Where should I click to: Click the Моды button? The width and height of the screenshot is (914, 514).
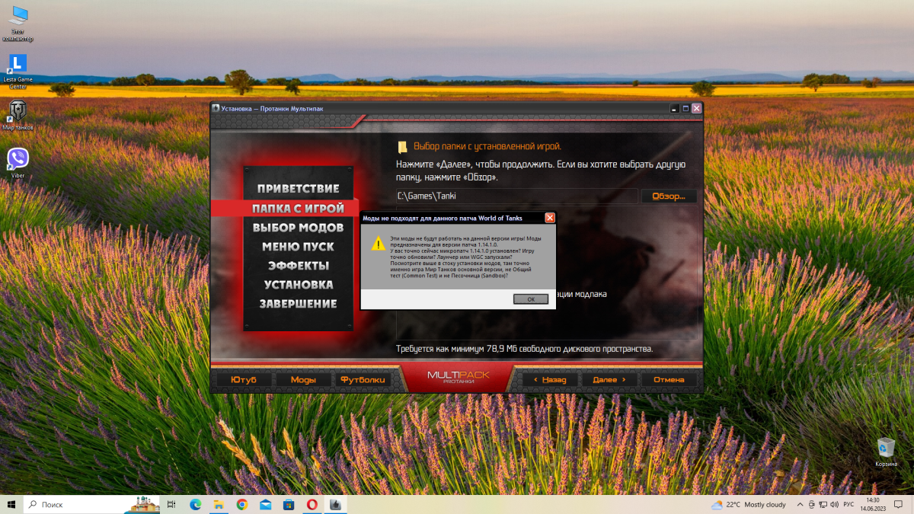point(303,379)
